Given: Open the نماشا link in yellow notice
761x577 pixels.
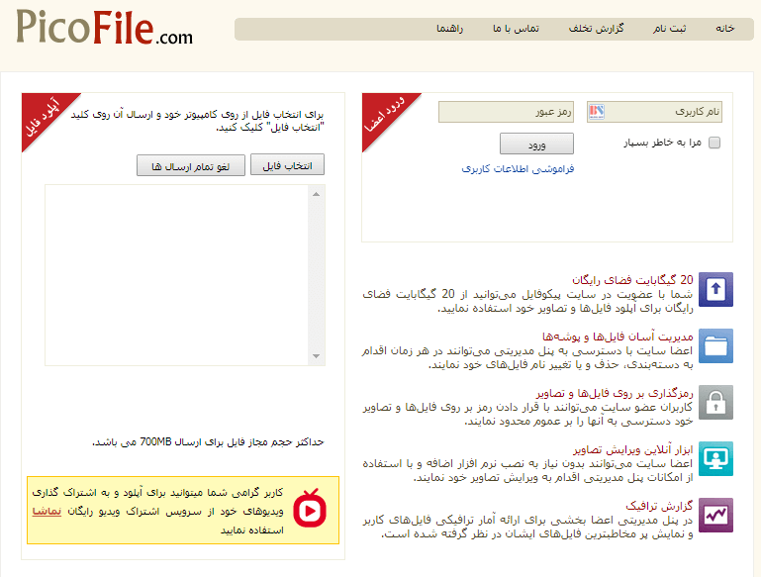Looking at the screenshot, I should click(47, 511).
